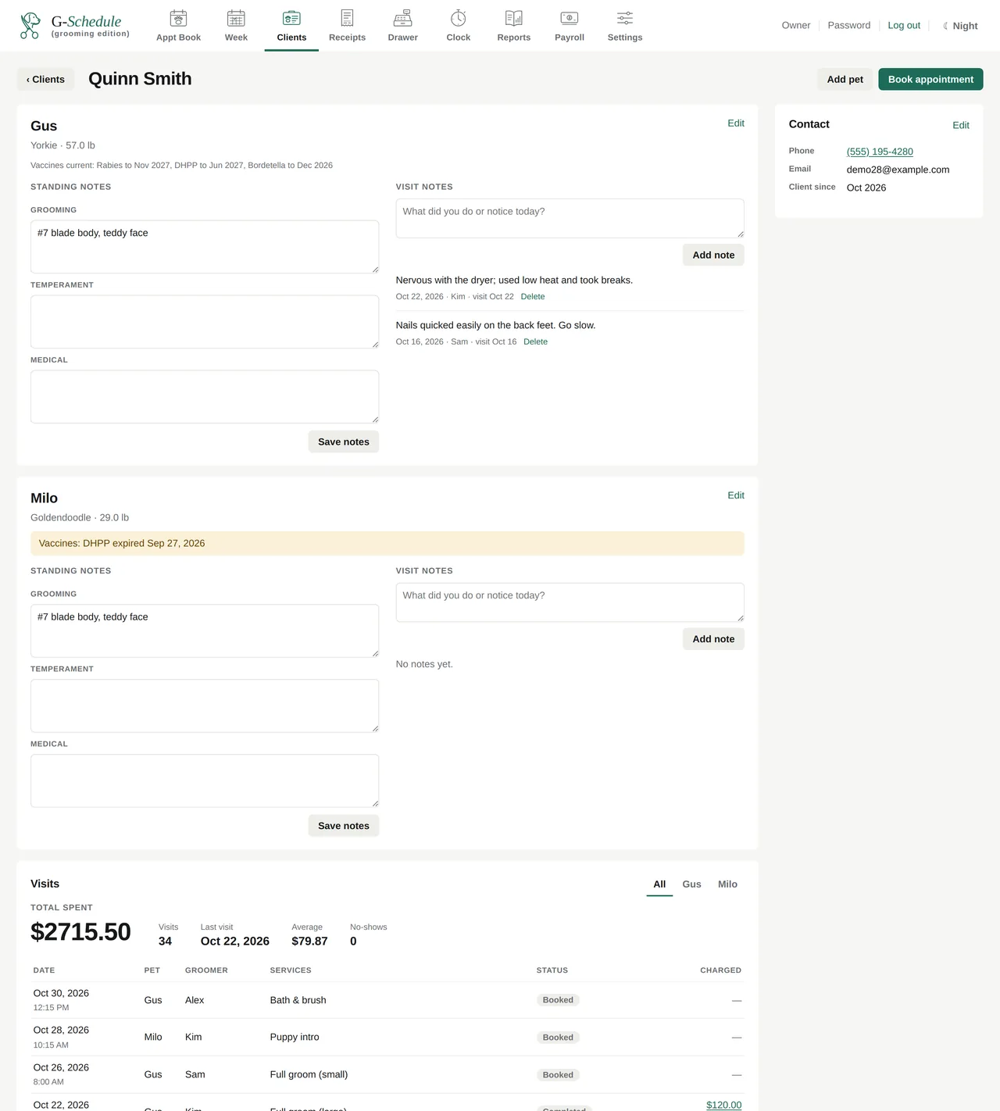The image size is (1000, 1111).
Task: Open the Appt Book calendar icon
Action: (178, 18)
